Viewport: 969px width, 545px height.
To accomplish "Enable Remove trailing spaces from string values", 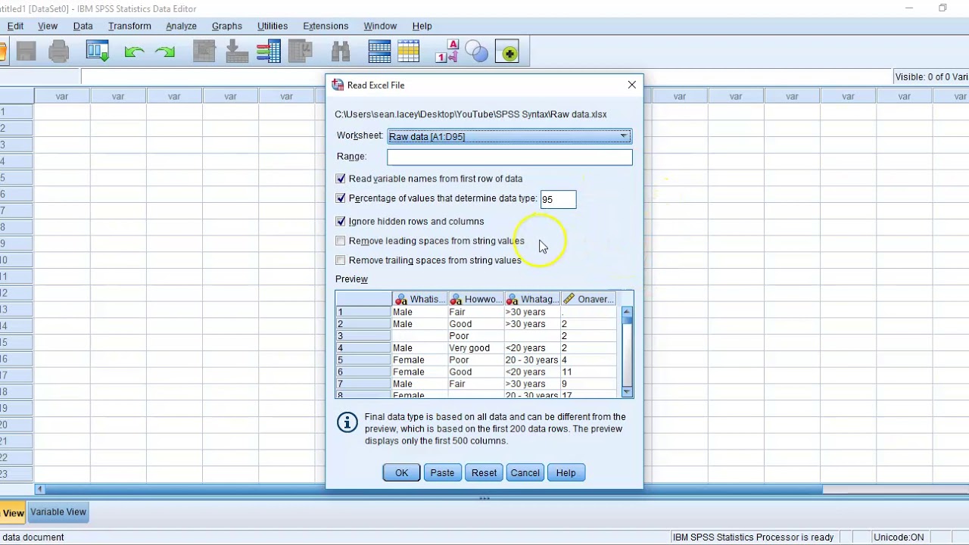I will 341,260.
